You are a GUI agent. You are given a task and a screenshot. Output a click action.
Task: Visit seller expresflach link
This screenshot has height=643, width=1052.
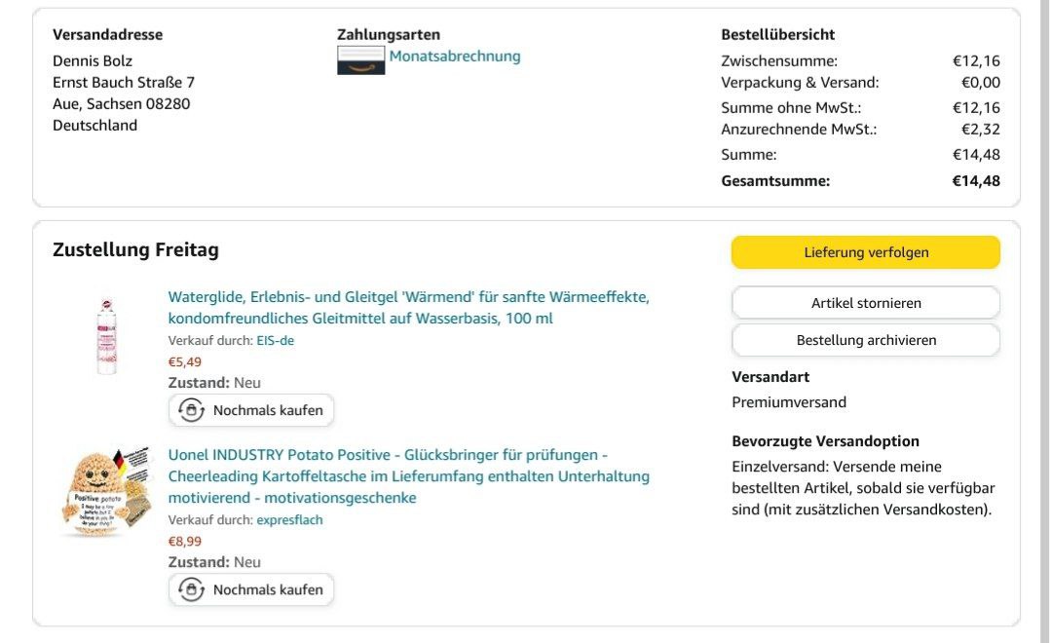[x=289, y=520]
